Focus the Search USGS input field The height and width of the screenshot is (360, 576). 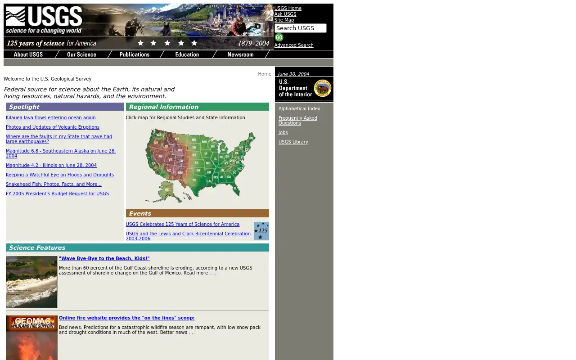pos(300,28)
